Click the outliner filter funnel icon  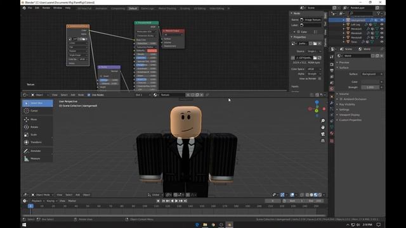[x=379, y=13]
